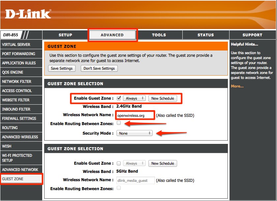
Task: Open PORT FORWARDING settings
Action: tap(21, 54)
